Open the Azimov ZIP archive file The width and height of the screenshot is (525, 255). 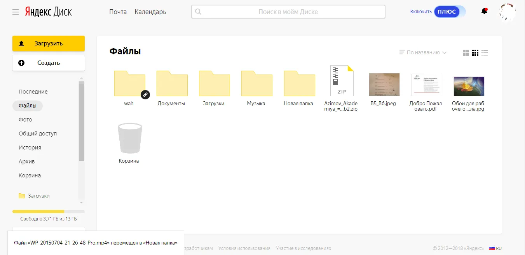[342, 81]
